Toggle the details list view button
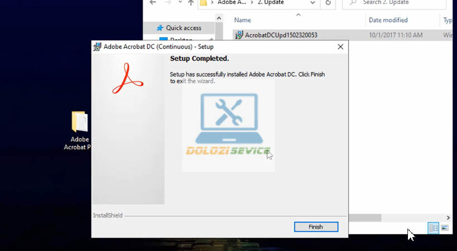Screen dimensions: 457x251 point(434,228)
